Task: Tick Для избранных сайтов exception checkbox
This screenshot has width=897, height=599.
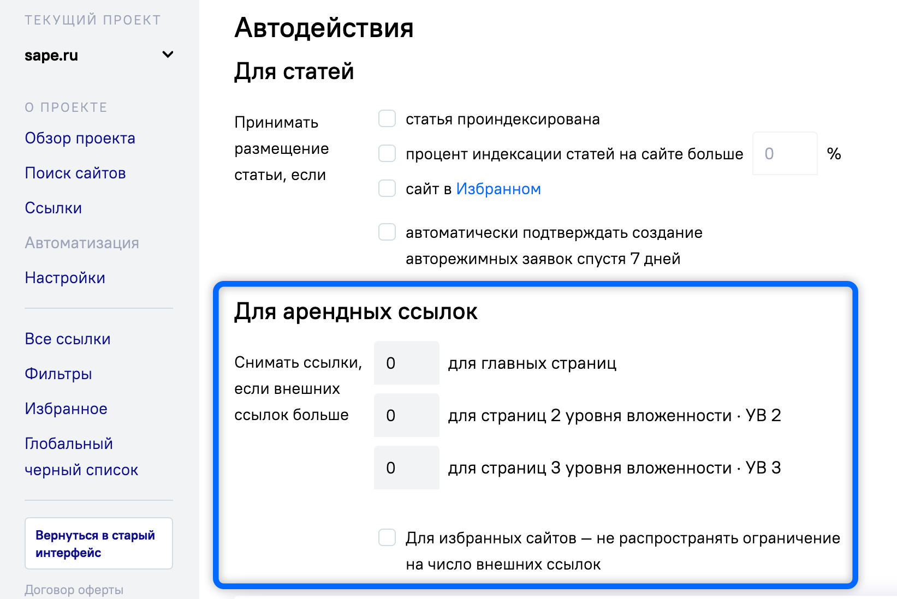Action: [387, 537]
